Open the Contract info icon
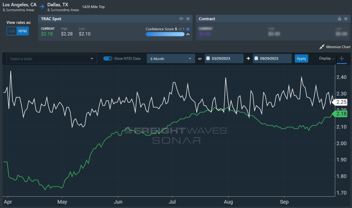This screenshot has width=352, height=208. [346, 19]
